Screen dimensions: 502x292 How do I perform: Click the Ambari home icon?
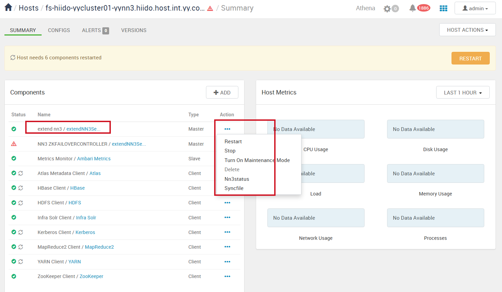coord(8,8)
